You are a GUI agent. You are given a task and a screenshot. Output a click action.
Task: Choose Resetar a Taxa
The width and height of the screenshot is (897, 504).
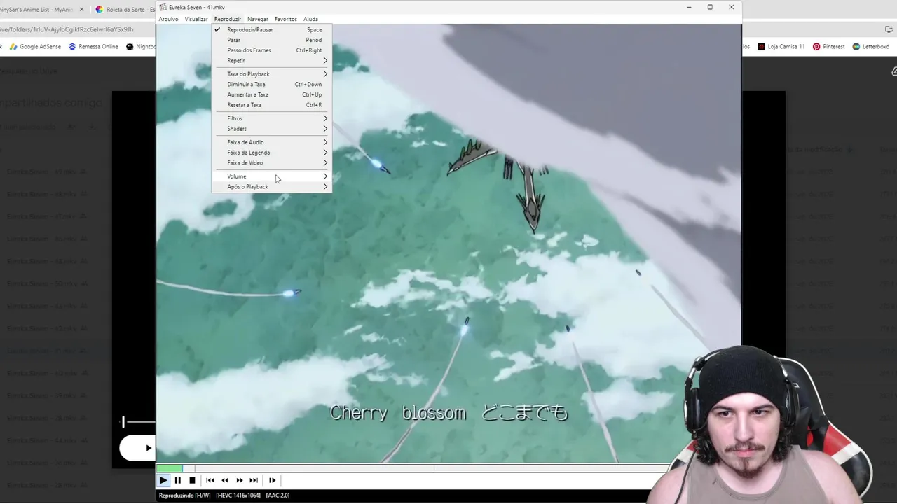272,105
